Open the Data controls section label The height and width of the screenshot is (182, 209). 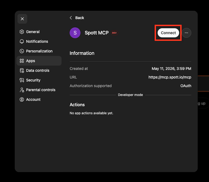tap(38, 70)
